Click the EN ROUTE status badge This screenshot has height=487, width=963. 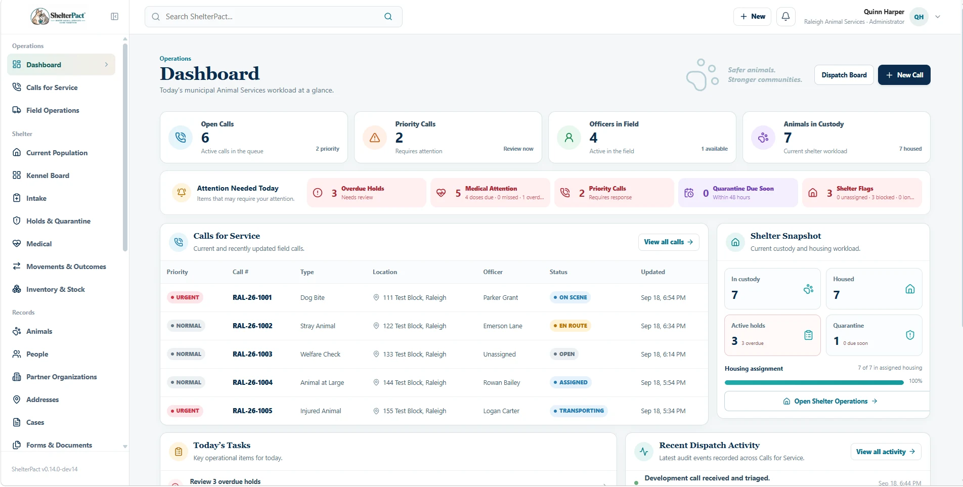pyautogui.click(x=570, y=326)
